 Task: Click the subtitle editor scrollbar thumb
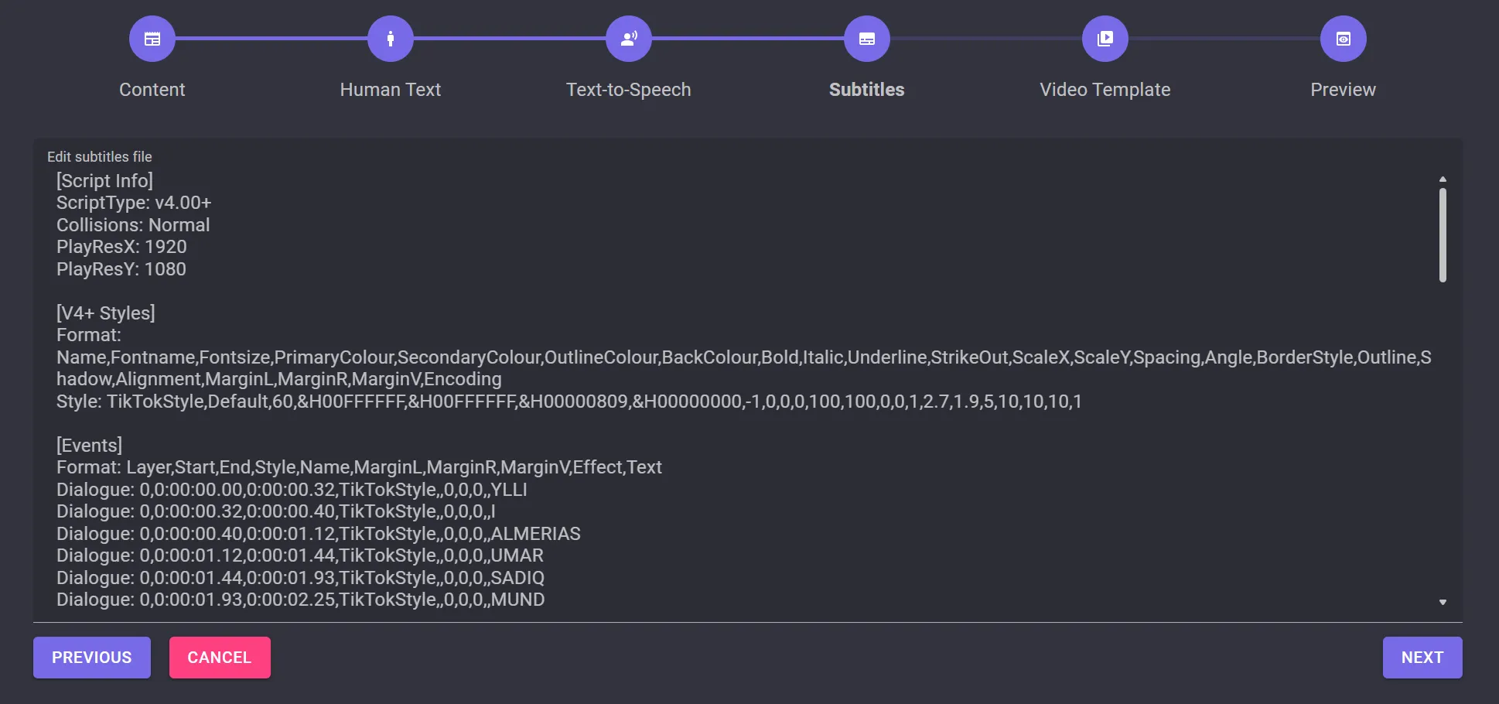pos(1443,235)
